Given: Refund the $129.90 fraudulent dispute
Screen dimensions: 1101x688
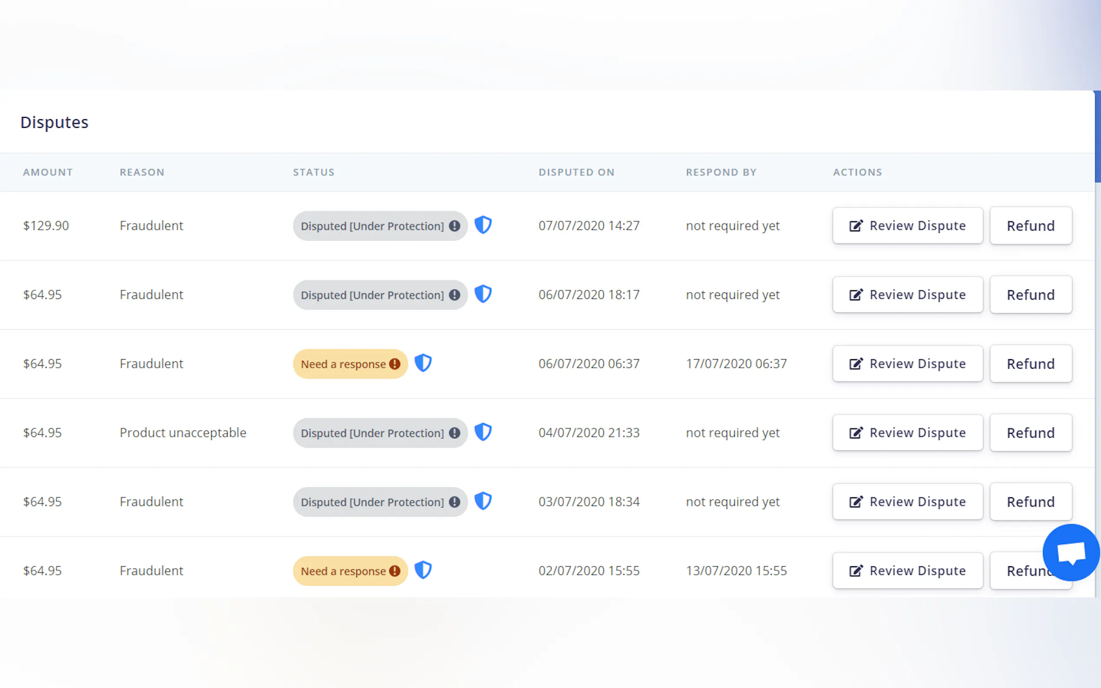Looking at the screenshot, I should pos(1030,226).
